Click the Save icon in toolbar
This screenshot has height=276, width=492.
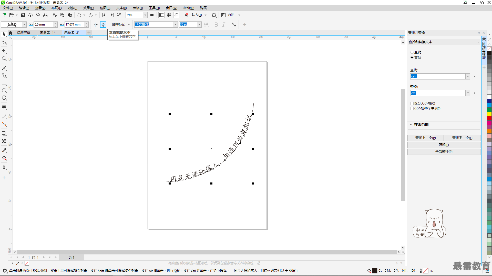[23, 15]
